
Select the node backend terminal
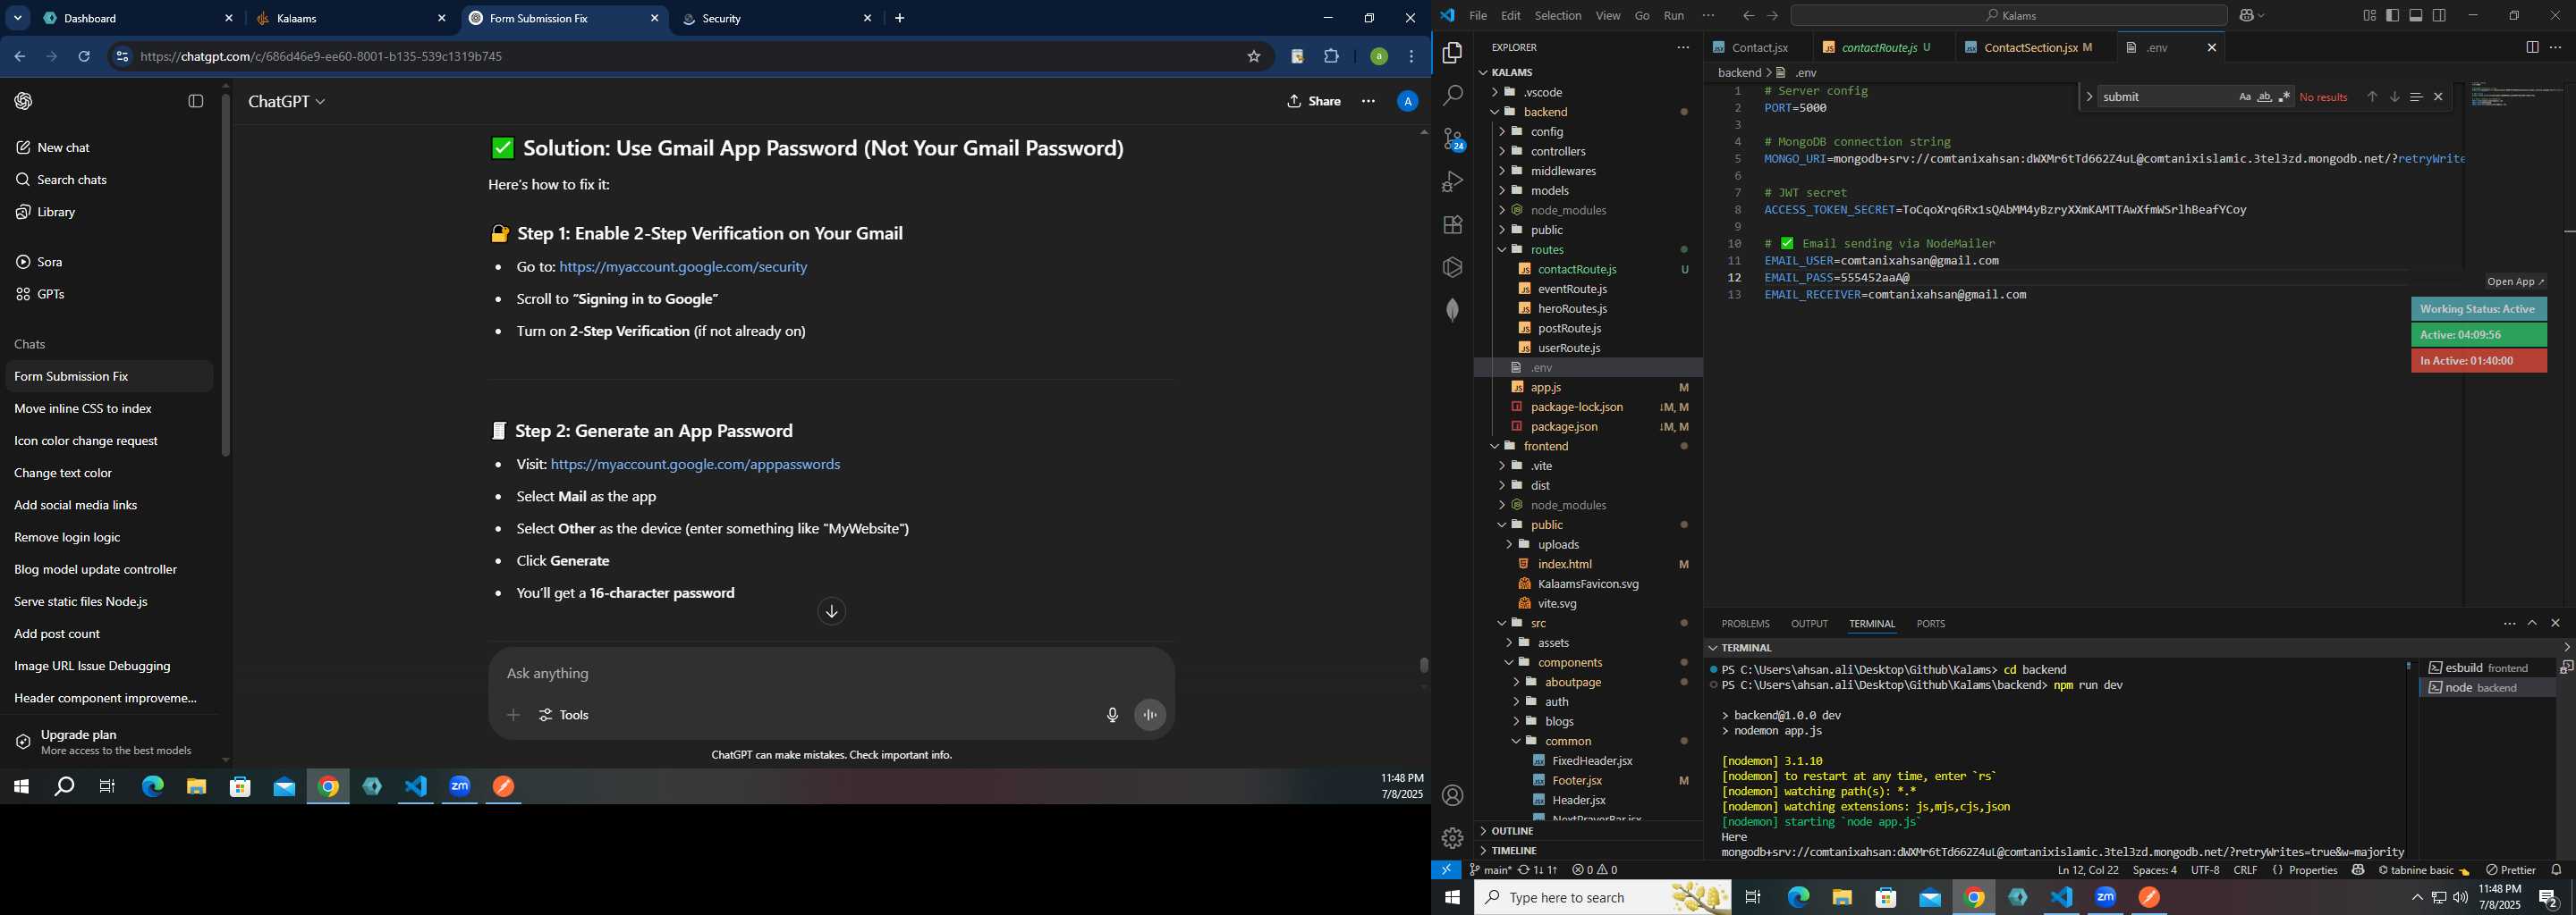(x=2487, y=688)
